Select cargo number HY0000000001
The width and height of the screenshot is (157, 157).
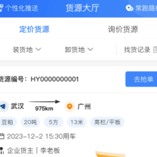(55, 79)
